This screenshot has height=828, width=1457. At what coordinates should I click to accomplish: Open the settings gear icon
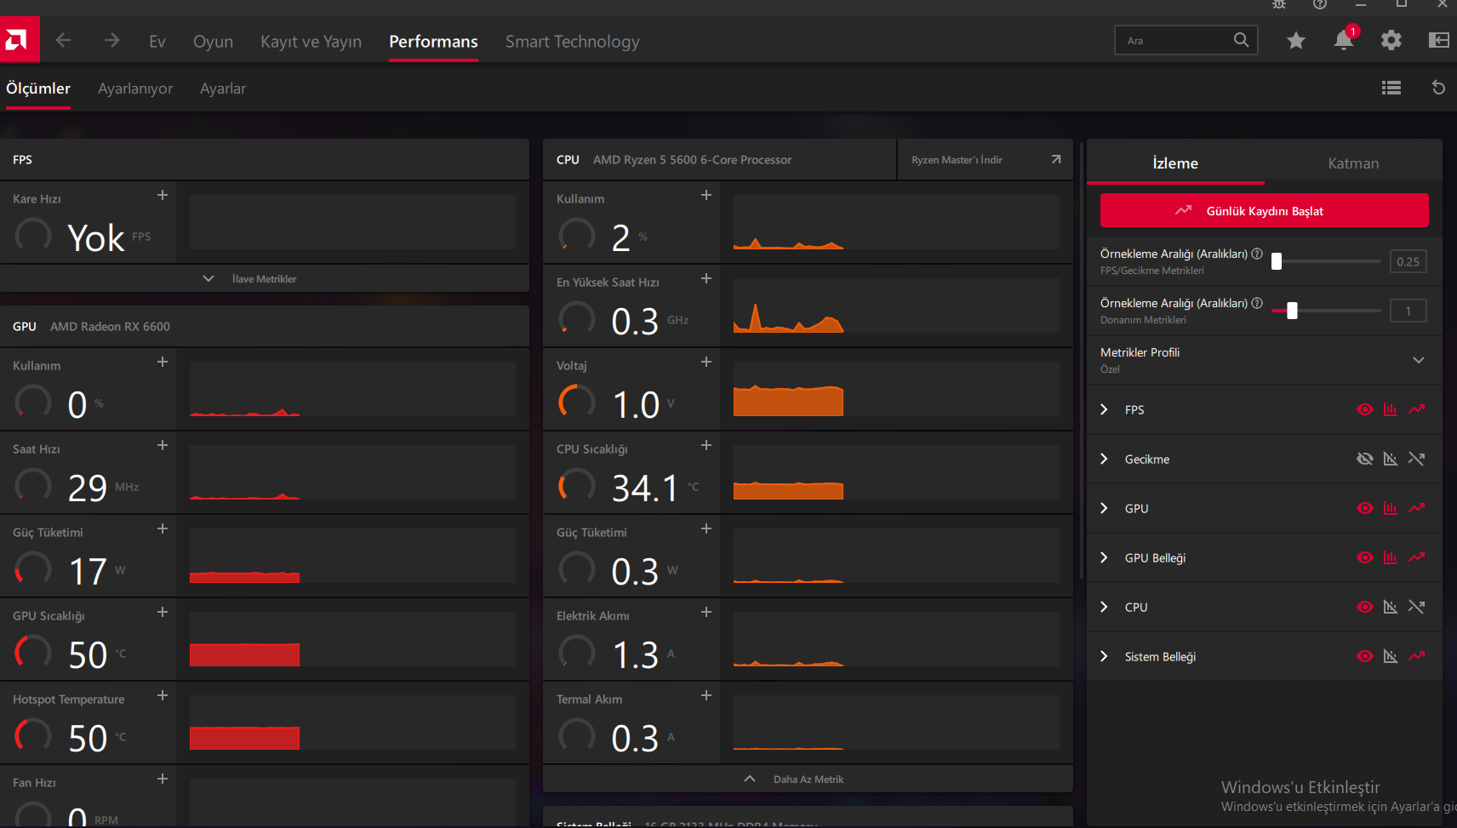[1391, 40]
